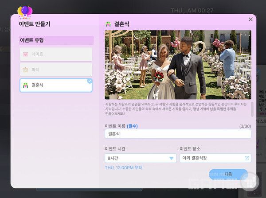266x198 pixels.
Task: Click the wedding preview image
Action: point(178,65)
